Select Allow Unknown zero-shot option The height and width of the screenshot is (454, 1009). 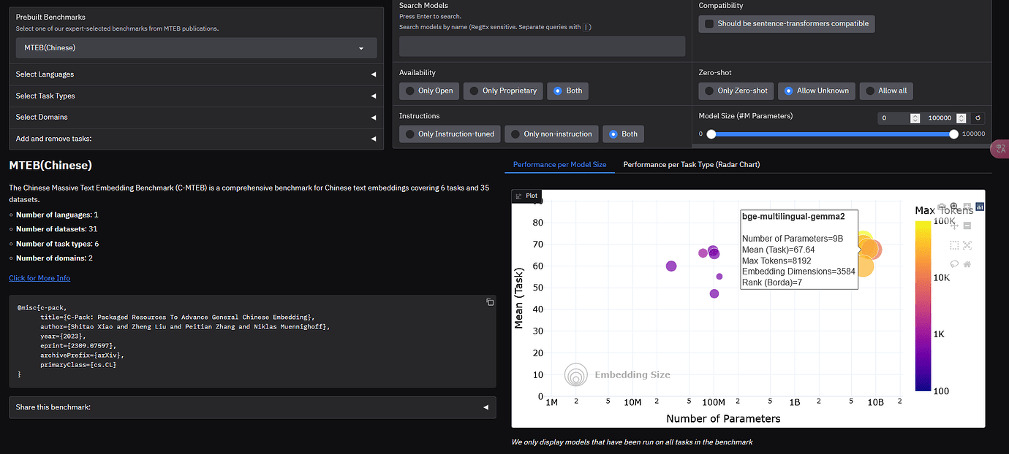[817, 91]
